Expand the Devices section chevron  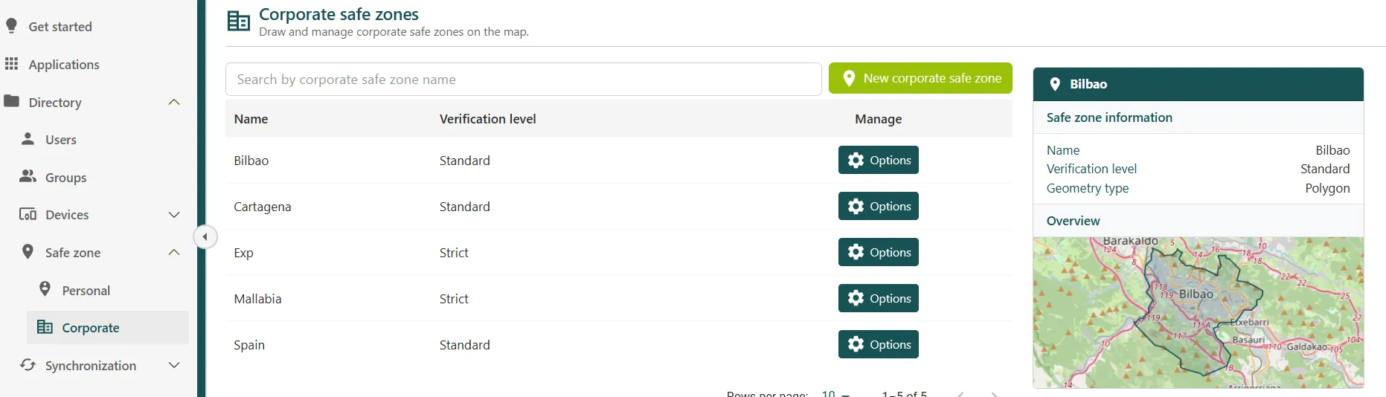tap(174, 215)
